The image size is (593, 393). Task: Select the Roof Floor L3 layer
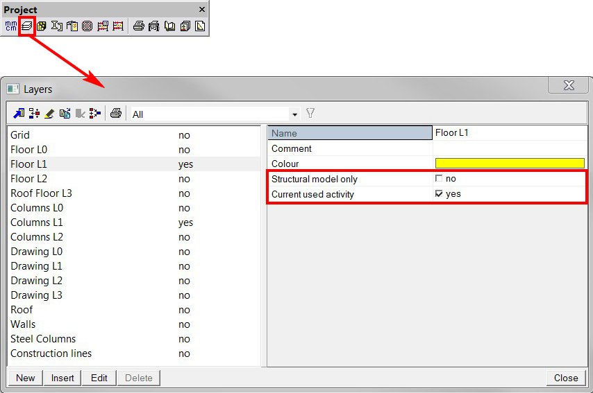coord(134,193)
